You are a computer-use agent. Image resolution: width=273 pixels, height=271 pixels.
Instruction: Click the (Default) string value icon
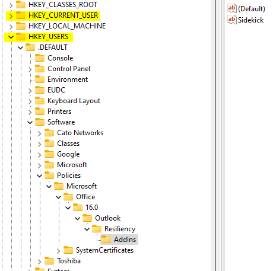(x=231, y=8)
